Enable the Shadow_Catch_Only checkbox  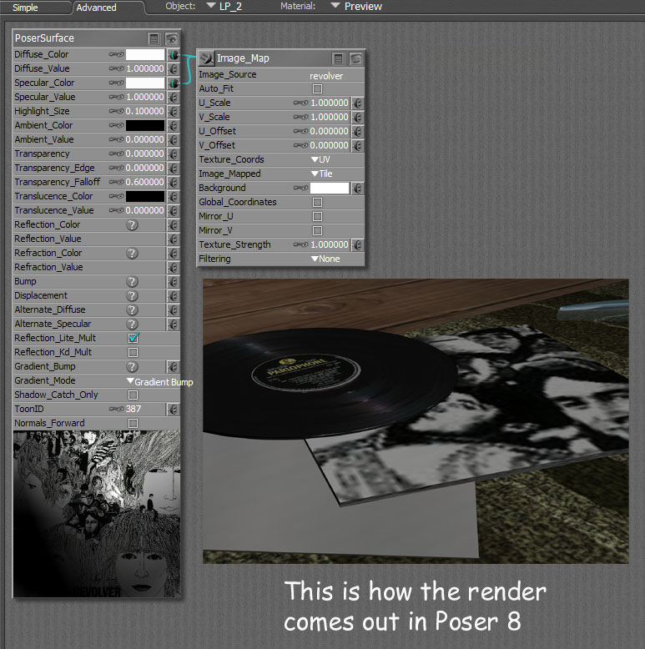(x=133, y=395)
